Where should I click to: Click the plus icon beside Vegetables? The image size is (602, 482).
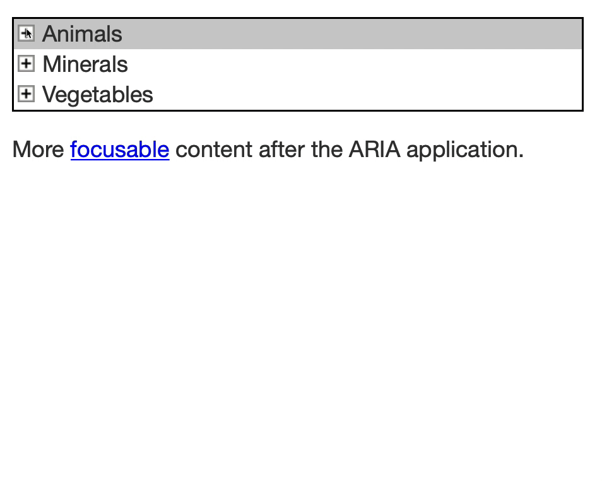(26, 94)
